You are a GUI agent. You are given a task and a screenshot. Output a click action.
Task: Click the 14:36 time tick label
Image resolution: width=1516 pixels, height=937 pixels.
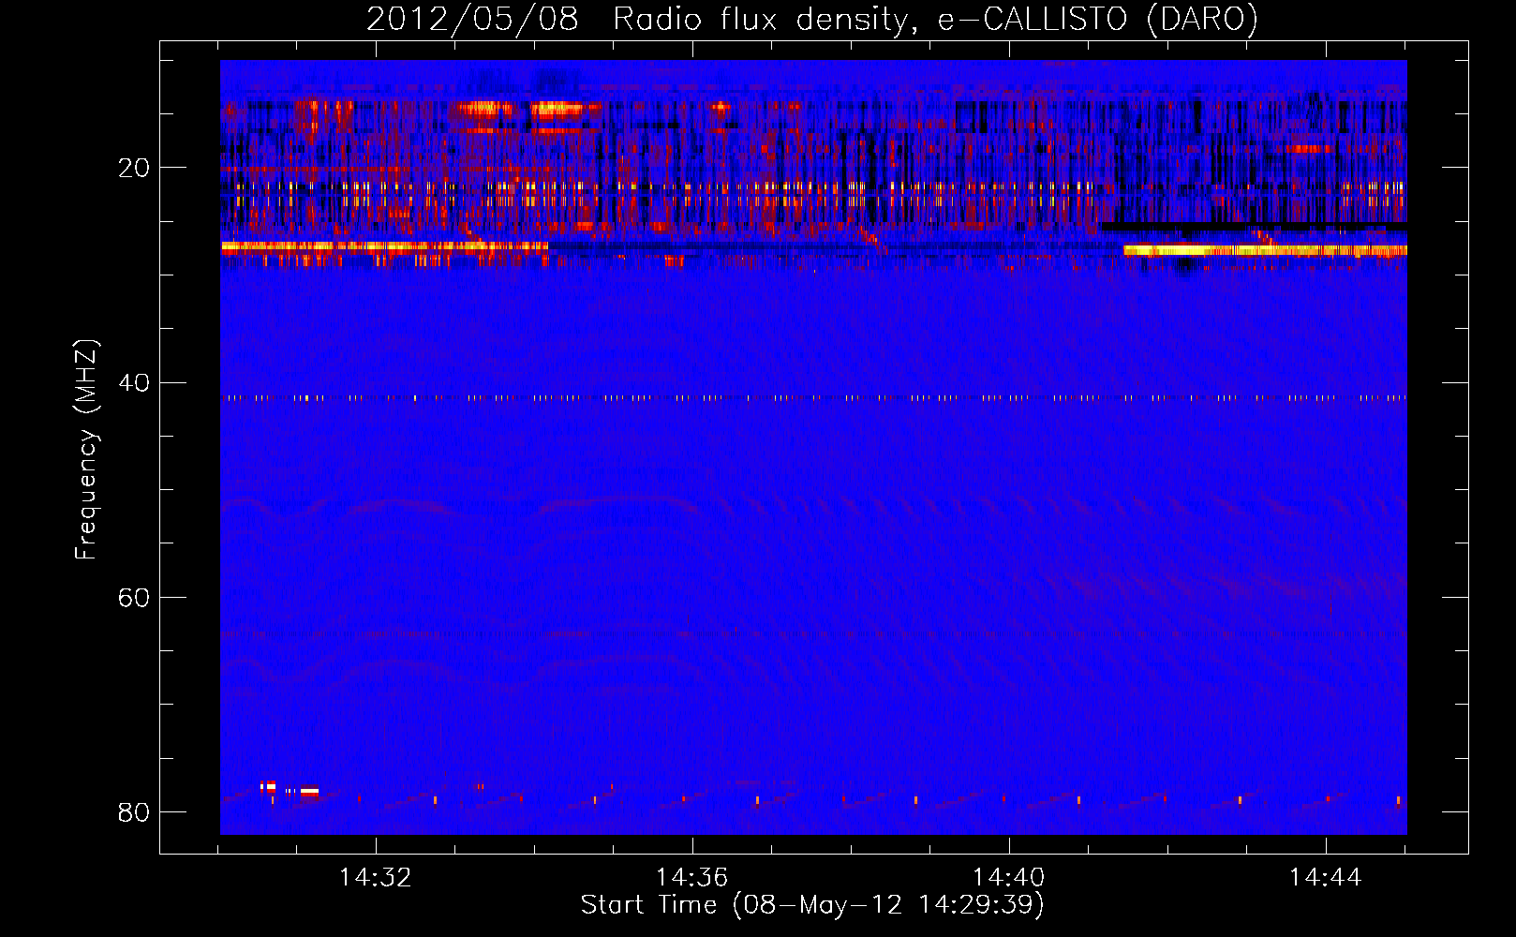(x=691, y=878)
